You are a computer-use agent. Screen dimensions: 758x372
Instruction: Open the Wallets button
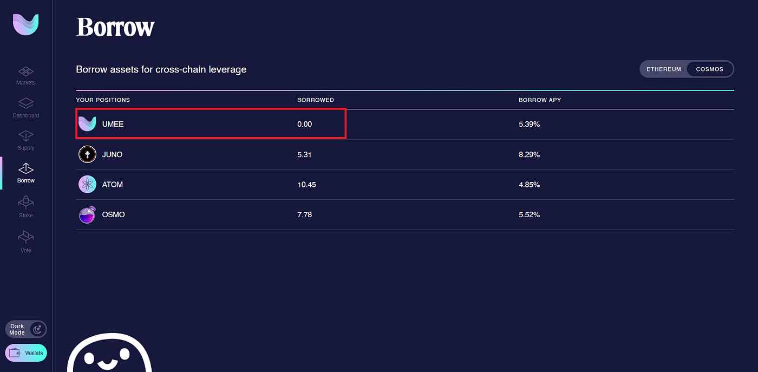coord(26,353)
